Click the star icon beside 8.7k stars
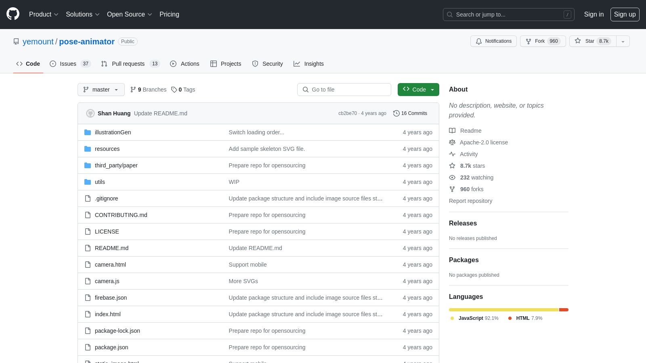Image resolution: width=646 pixels, height=363 pixels. click(x=452, y=166)
